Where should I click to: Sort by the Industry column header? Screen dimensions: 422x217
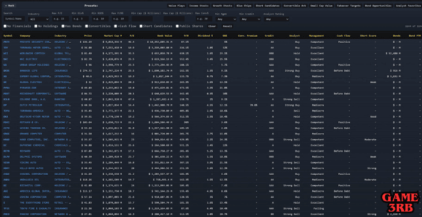(60, 36)
